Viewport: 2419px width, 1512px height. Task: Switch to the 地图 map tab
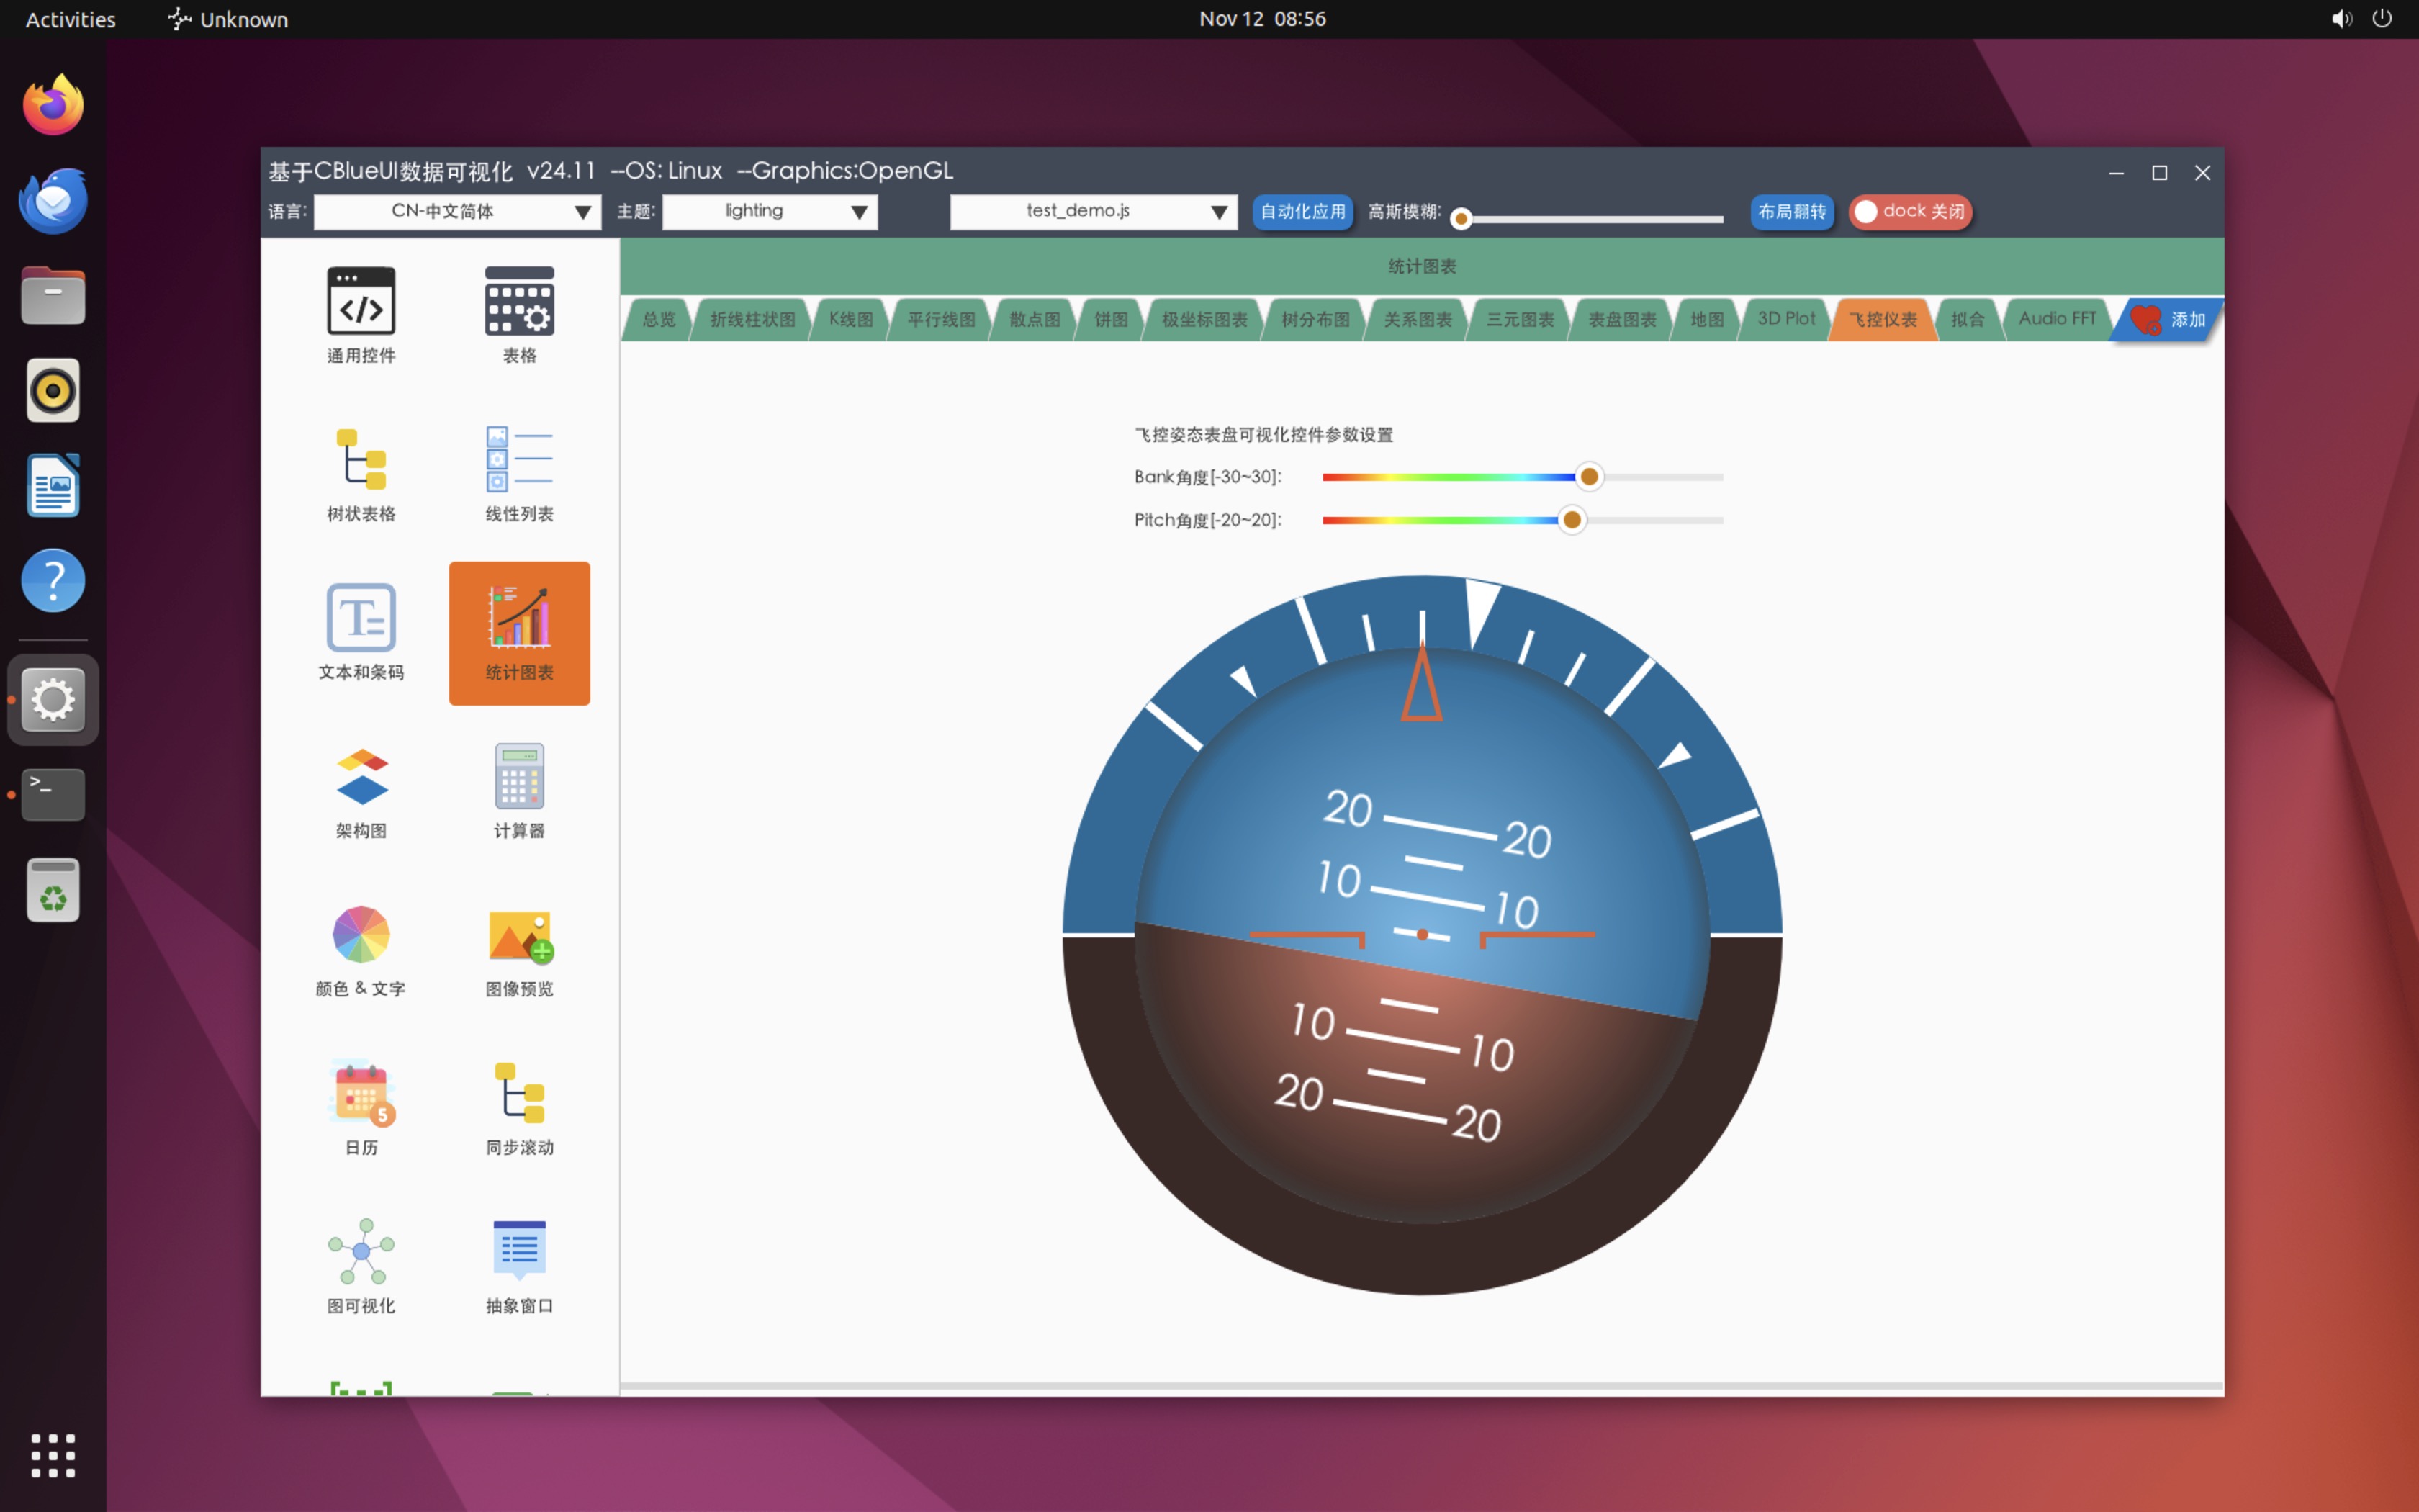(x=1707, y=319)
